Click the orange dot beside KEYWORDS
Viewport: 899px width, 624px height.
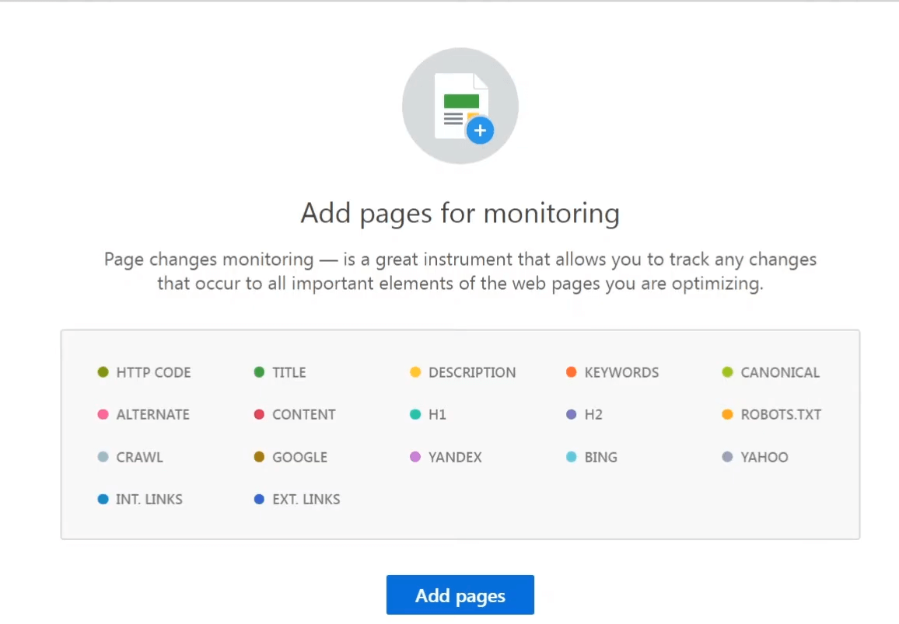click(571, 372)
